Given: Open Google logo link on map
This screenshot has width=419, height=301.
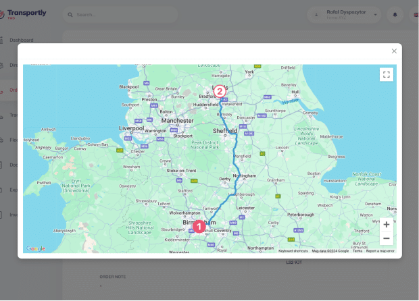Looking at the screenshot, I should coord(36,249).
